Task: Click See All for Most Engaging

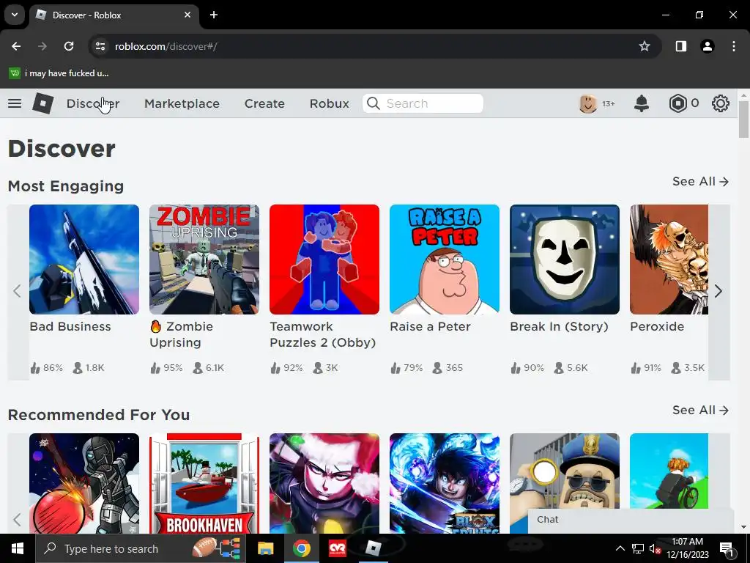Action: coord(700,182)
